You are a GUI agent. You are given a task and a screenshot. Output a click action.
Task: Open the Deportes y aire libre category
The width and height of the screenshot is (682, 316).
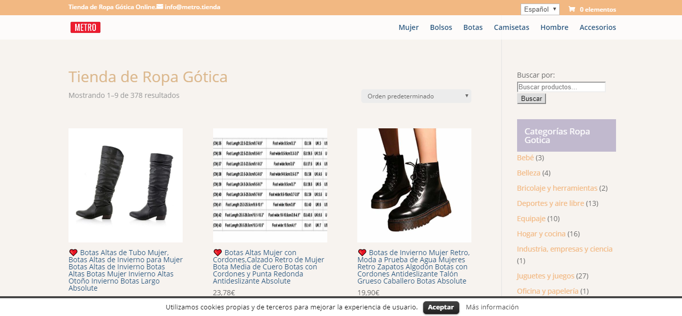tap(551, 203)
